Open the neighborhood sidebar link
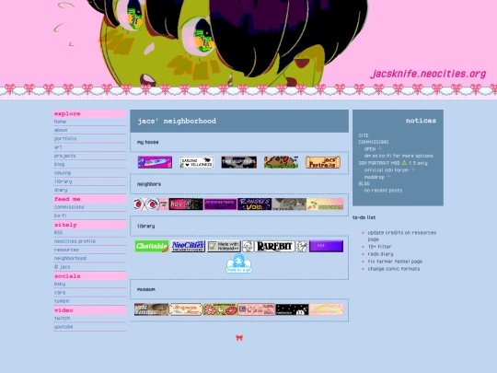497x373 pixels. point(70,258)
